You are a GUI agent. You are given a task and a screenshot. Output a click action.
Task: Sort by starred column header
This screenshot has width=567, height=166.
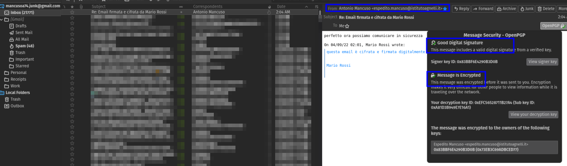72,6
